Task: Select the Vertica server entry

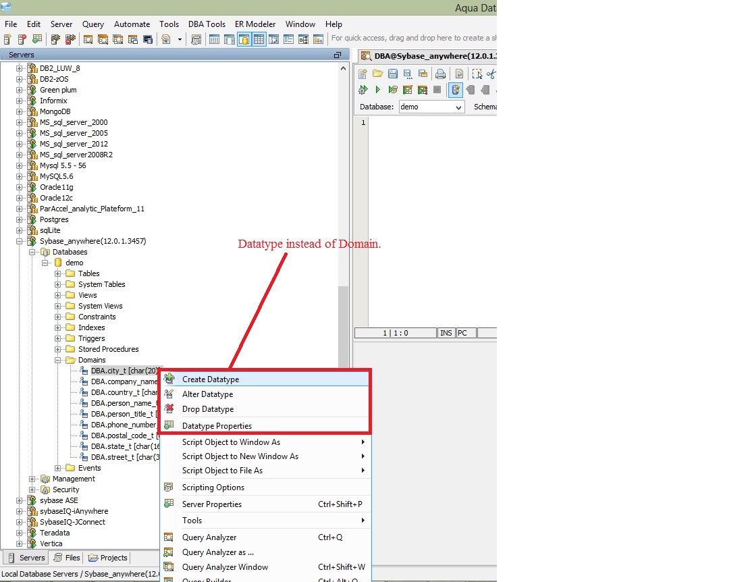Action: [x=51, y=544]
